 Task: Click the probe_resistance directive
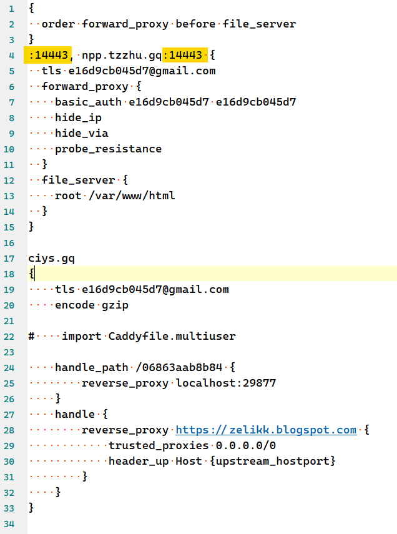pos(108,149)
